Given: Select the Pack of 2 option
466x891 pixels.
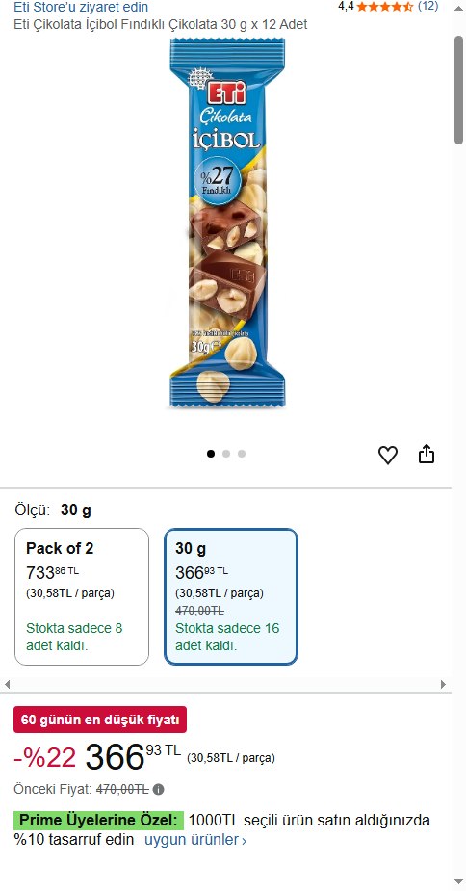Looking at the screenshot, I should click(82, 596).
